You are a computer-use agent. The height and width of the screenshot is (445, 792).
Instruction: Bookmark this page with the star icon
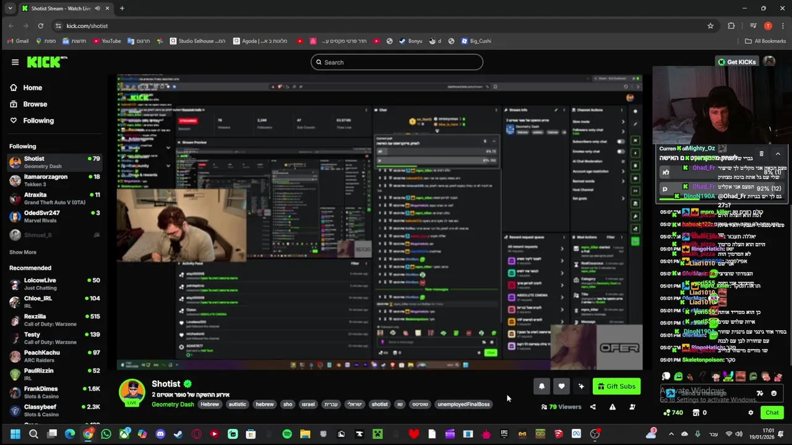pyautogui.click(x=710, y=26)
